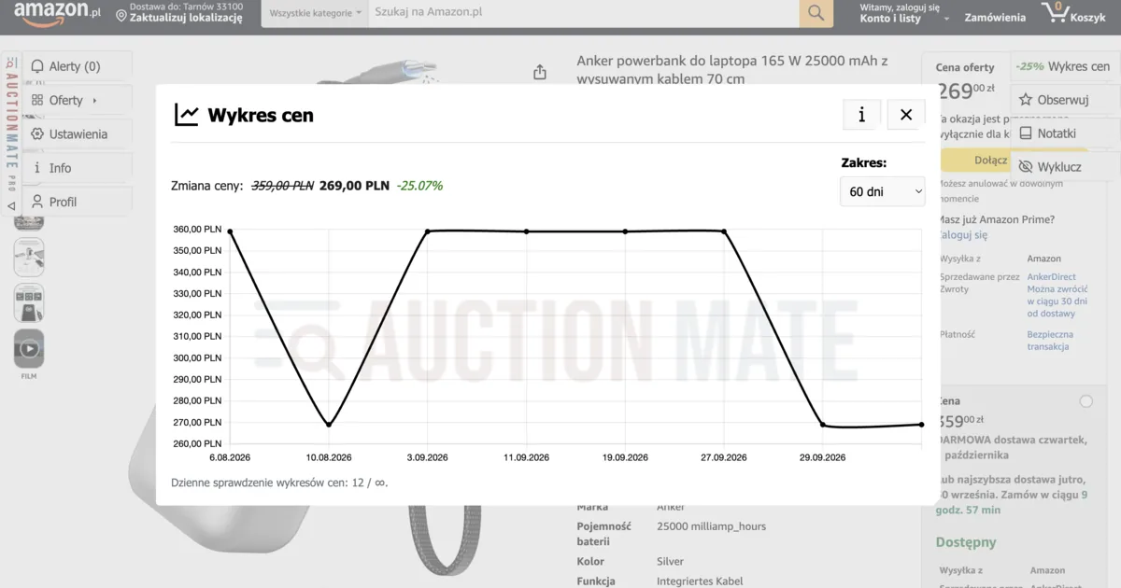Open the Info sidebar item
Screen dimensions: 1121x588
click(x=77, y=168)
